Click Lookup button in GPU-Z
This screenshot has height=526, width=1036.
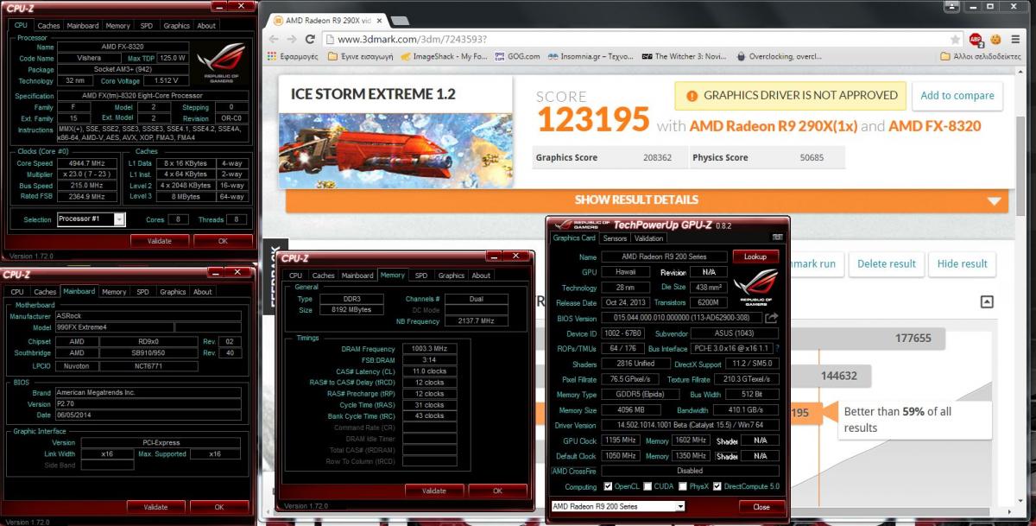click(755, 257)
